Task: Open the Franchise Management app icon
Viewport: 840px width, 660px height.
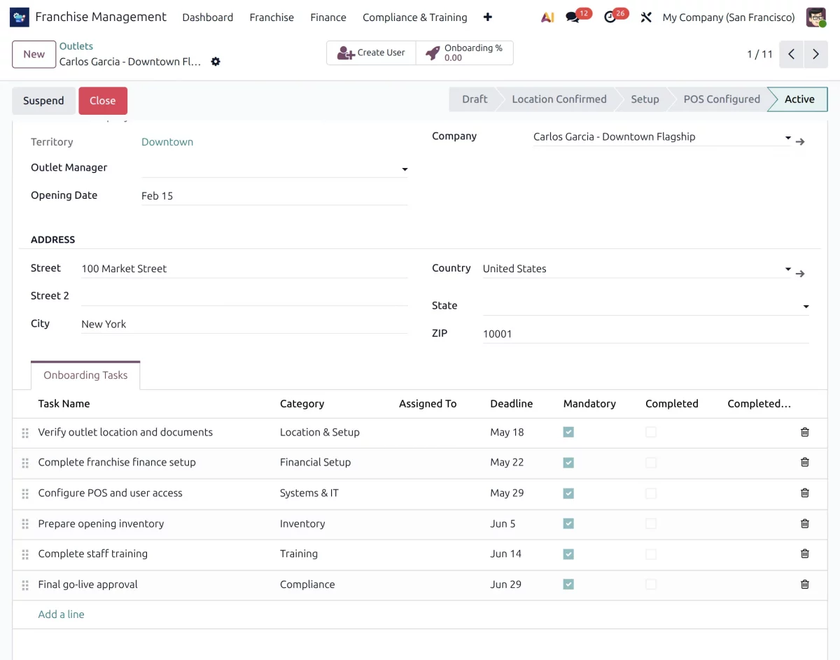Action: 20,17
